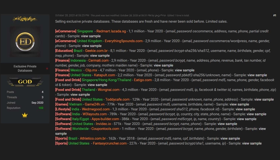
Task: View sample for Cermati.com
Action: (x=163, y=65)
